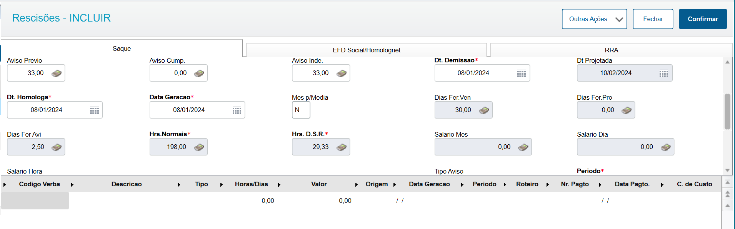Switch to the RRA tab

(x=611, y=50)
